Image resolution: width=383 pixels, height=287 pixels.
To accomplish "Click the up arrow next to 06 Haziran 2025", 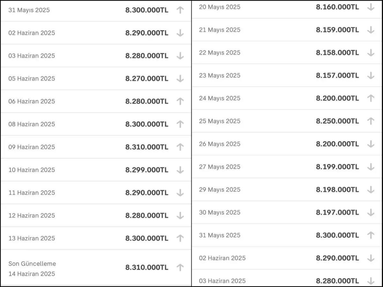I will [x=180, y=101].
